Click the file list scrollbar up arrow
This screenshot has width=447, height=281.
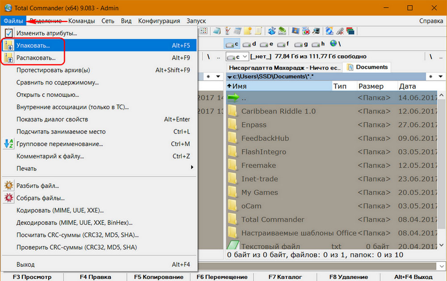pyautogui.click(x=441, y=95)
